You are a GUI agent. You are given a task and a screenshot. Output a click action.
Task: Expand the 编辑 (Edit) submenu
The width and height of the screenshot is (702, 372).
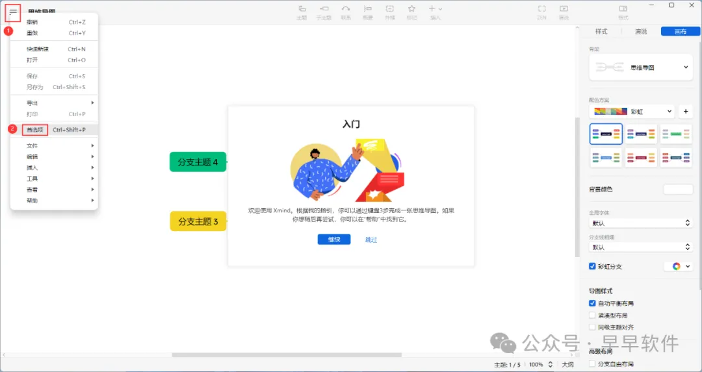click(54, 156)
